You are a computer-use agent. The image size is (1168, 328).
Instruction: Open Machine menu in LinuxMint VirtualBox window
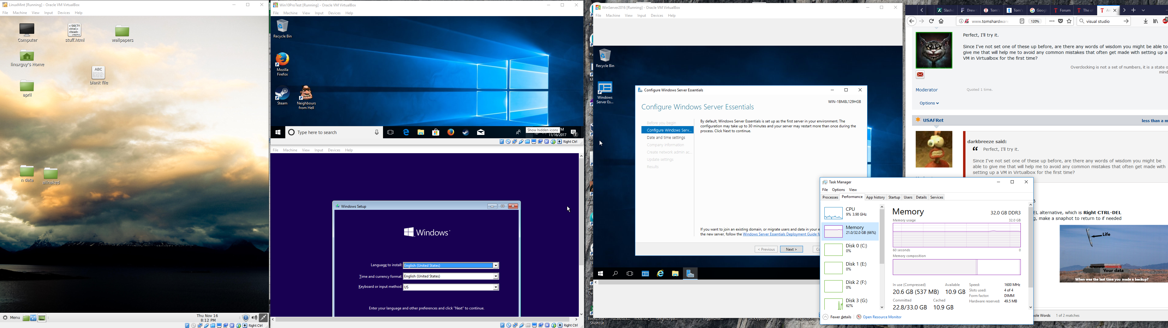[20, 13]
